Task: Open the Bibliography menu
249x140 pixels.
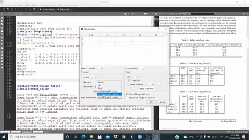Action: pyautogui.click(x=45, y=5)
